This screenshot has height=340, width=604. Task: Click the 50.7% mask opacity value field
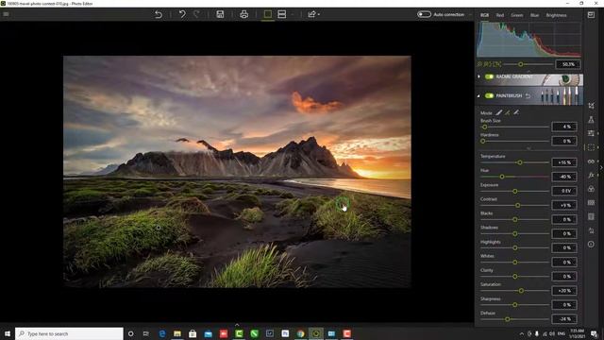pos(568,64)
